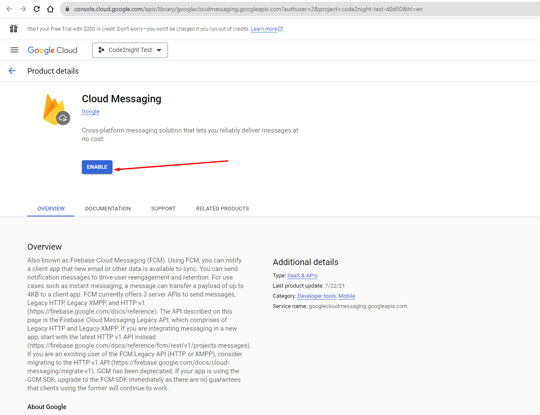540x415 pixels.
Task: Click the Cross-platform messaging description text
Action: point(190,135)
